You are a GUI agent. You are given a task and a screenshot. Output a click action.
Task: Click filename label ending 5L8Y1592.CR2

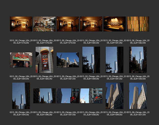[138, 77]
